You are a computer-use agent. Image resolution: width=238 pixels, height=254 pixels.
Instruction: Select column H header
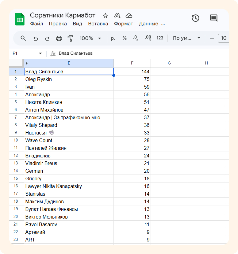(206, 63)
